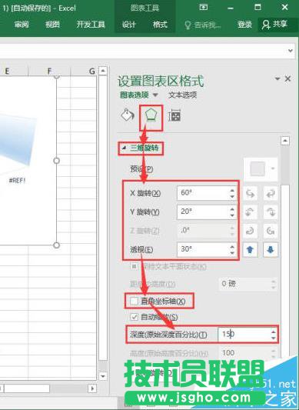Viewport: 299px width, 410px height.
Task: Rotate Z counterclockwise icon button
Action: point(271,231)
